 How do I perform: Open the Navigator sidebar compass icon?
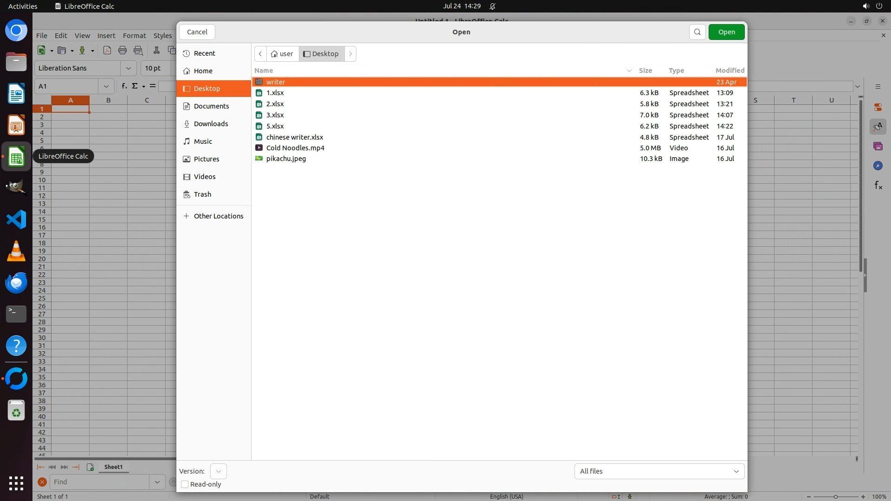click(x=878, y=166)
